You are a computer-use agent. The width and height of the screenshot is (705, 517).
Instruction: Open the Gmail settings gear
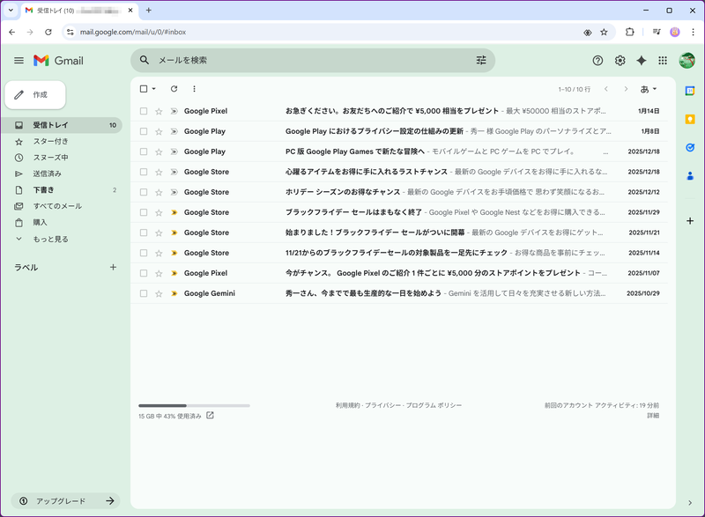tap(620, 61)
